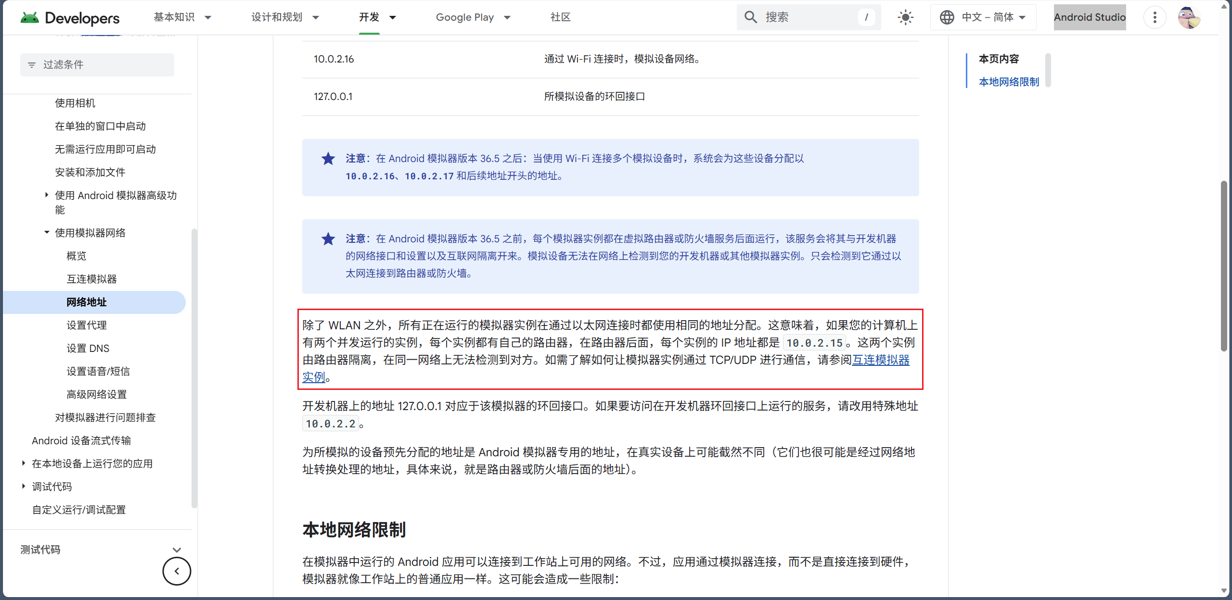The image size is (1232, 600).
Task: Open the 社区 tab
Action: coord(560,17)
